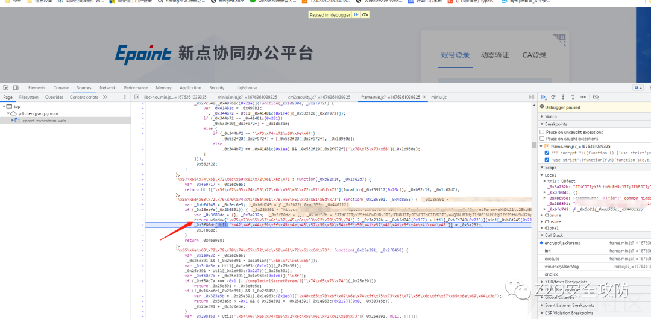
Task: Expand the Global scope entry
Action: coord(542,227)
